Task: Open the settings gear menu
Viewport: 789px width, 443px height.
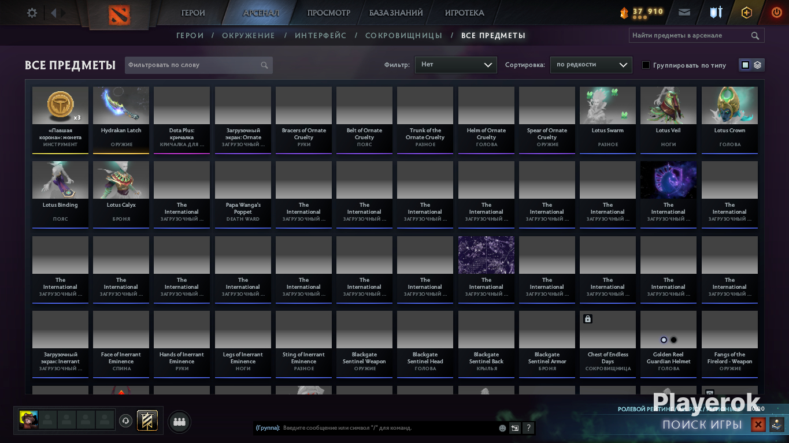Action: 32,13
